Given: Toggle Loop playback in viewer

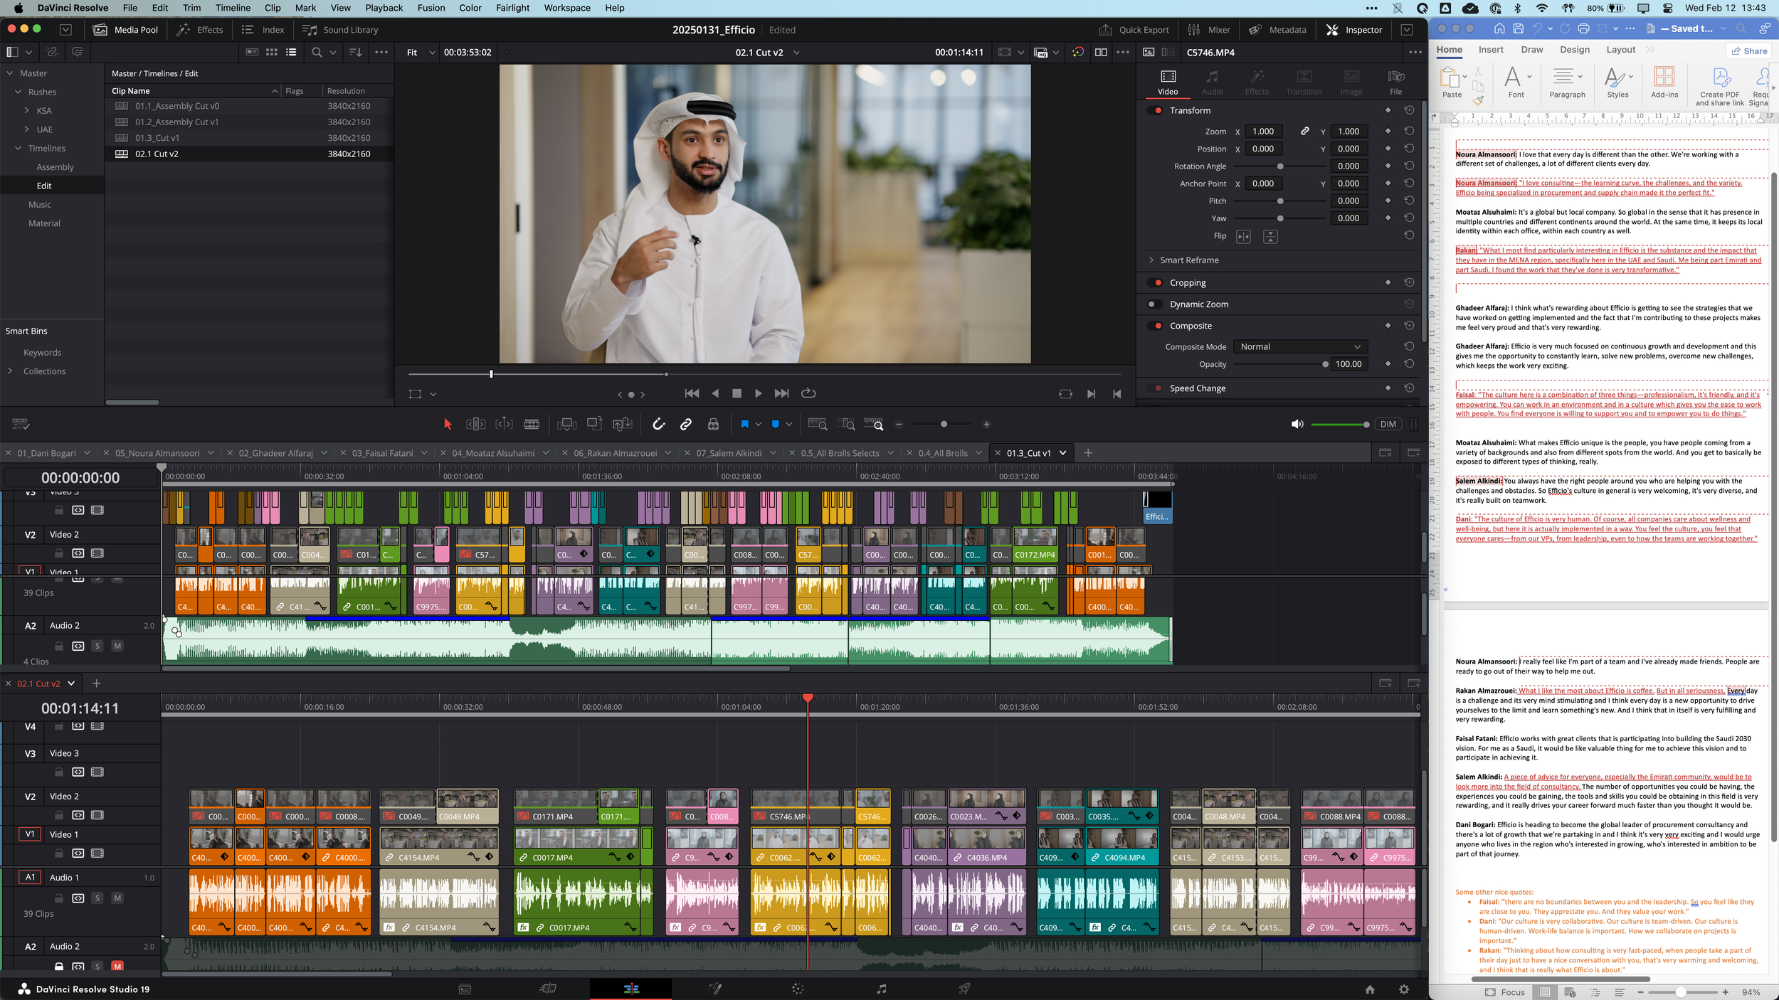Looking at the screenshot, I should [x=808, y=393].
